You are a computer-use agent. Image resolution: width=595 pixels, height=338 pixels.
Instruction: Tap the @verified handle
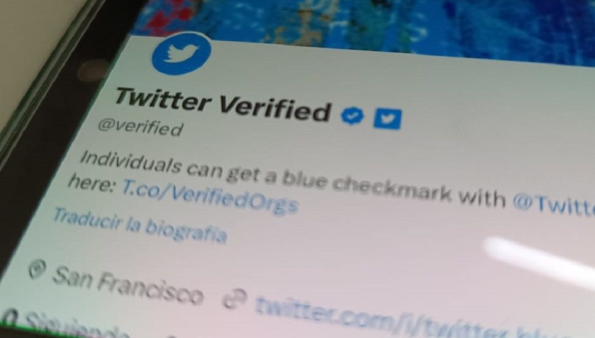coord(140,127)
